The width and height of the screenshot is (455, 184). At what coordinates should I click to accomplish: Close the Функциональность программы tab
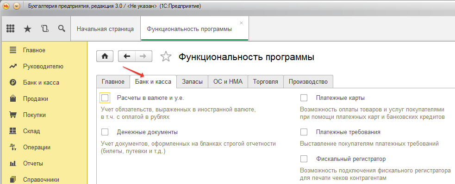[x=242, y=23]
